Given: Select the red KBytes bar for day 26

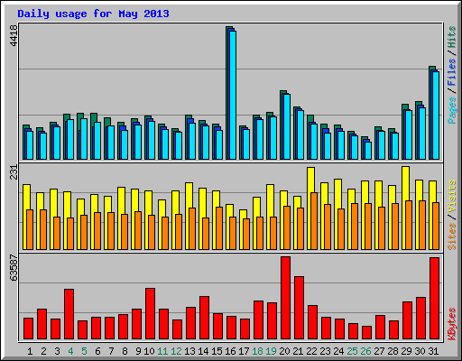Looking at the screenshot, I should click(x=366, y=332).
